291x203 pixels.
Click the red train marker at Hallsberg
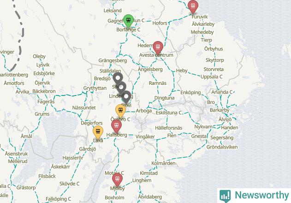(116, 126)
